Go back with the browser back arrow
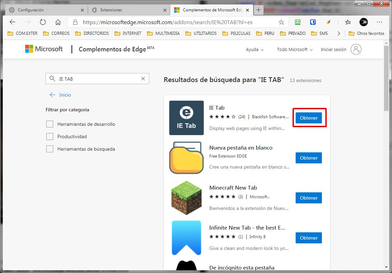 (12, 22)
